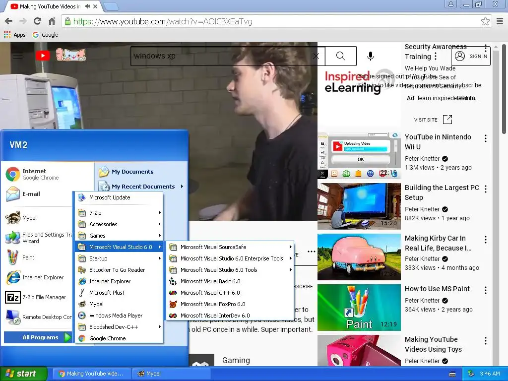Viewport: 508px width, 381px height.
Task: Open on-screen keyboard tray icon
Action: pyautogui.click(x=452, y=374)
